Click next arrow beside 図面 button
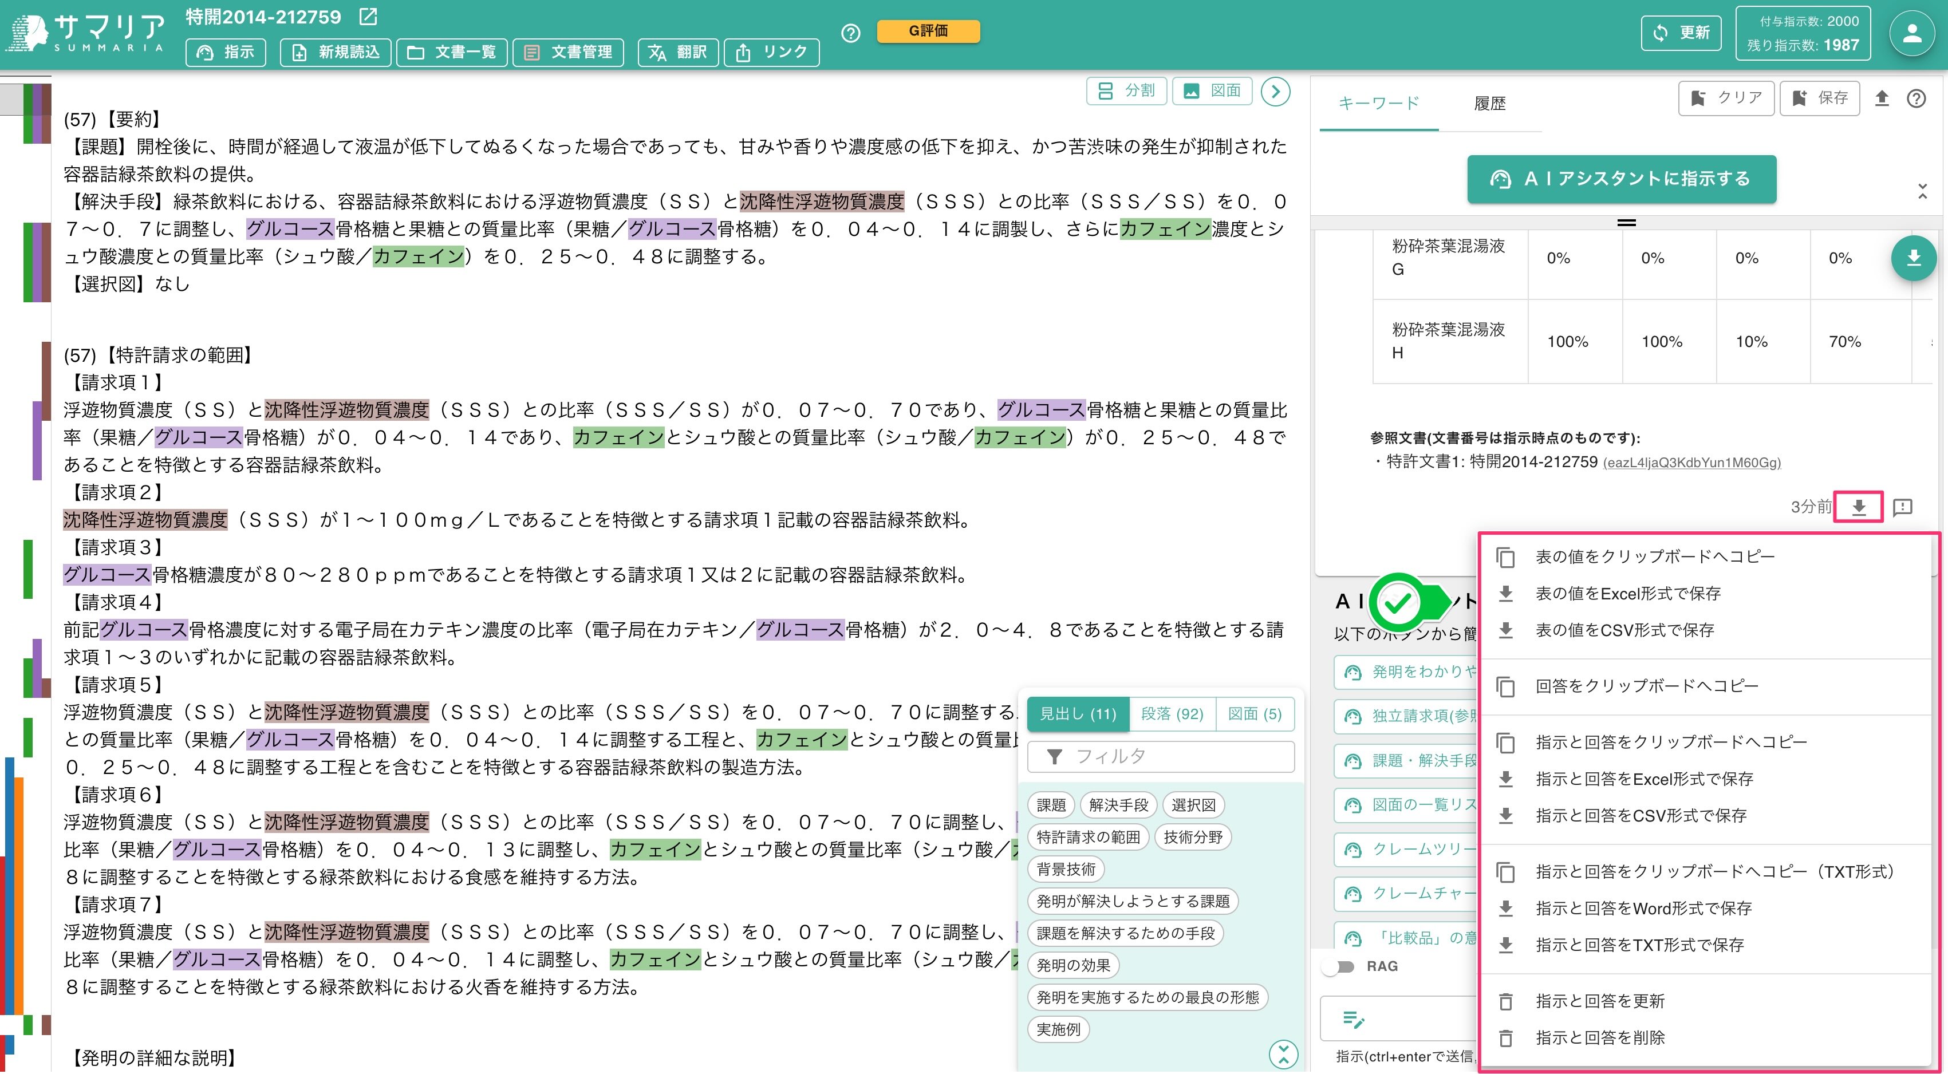 (x=1276, y=92)
